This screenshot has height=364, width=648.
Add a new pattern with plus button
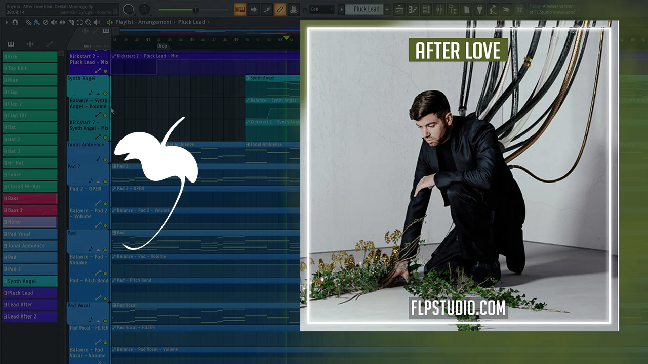(387, 9)
